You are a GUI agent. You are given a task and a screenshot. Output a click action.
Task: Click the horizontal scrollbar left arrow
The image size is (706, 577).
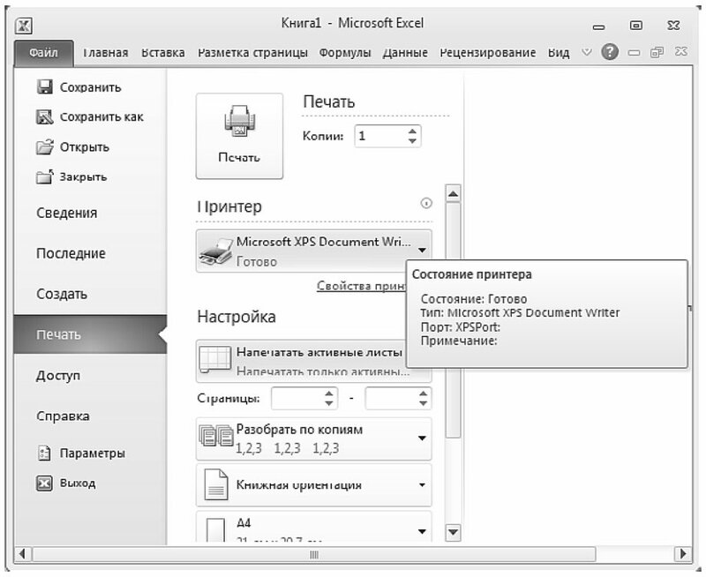(x=22, y=554)
